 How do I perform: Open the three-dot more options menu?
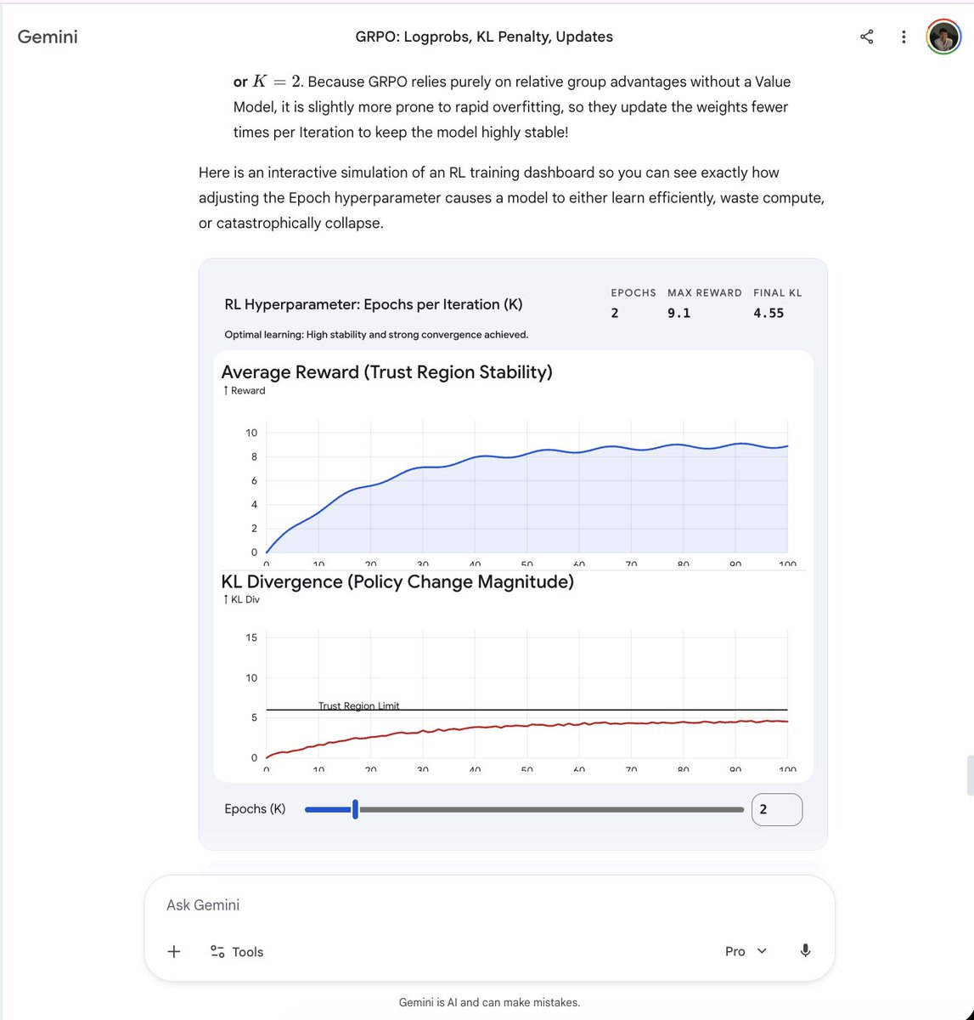(904, 37)
